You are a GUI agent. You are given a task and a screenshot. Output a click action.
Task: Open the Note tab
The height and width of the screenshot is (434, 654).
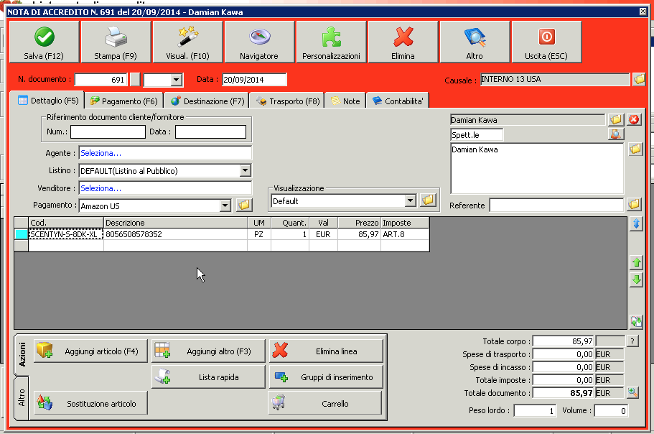[345, 101]
